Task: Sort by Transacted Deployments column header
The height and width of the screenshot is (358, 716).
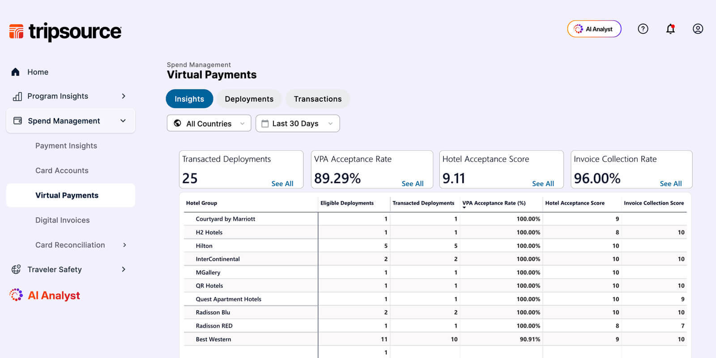Action: click(x=423, y=203)
